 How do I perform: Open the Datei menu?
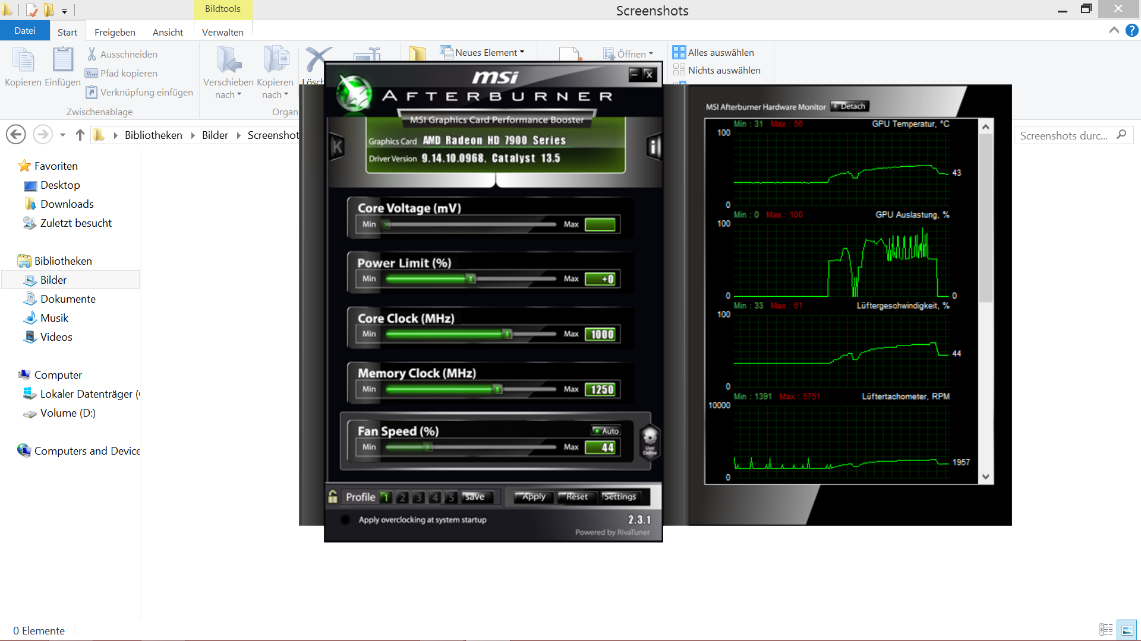pyautogui.click(x=25, y=31)
